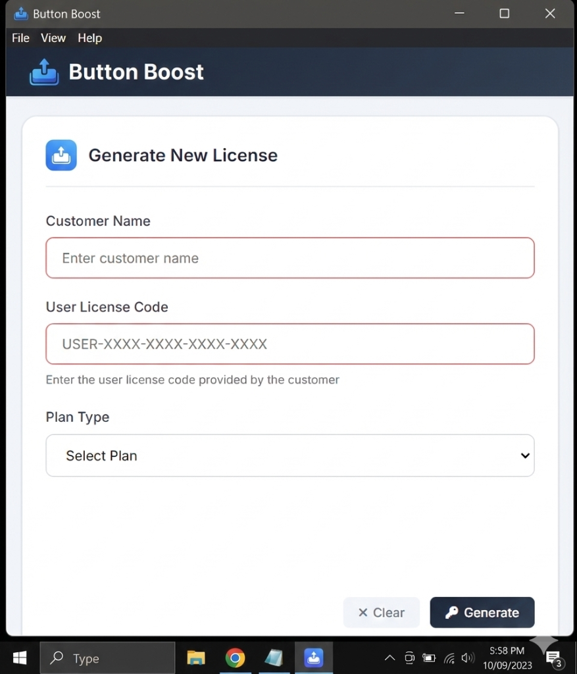
Task: Click the User License Code input field
Action: [x=289, y=344]
